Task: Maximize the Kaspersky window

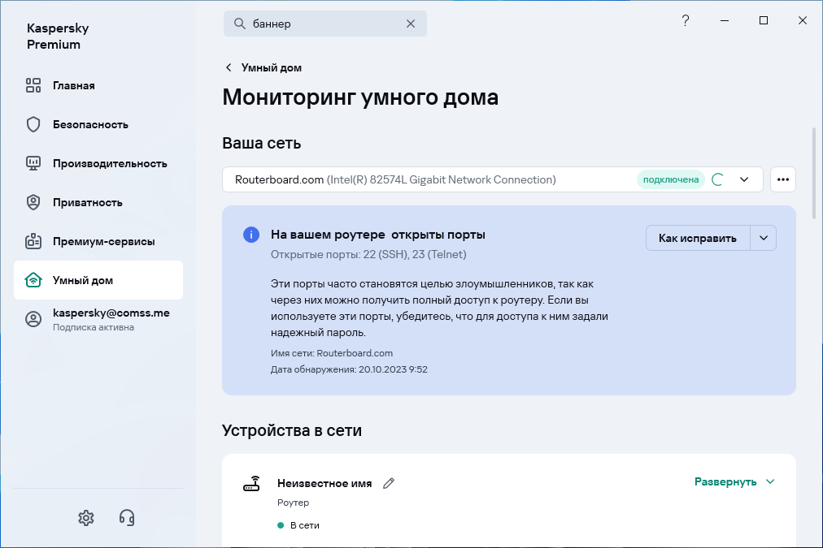Action: coord(764,20)
